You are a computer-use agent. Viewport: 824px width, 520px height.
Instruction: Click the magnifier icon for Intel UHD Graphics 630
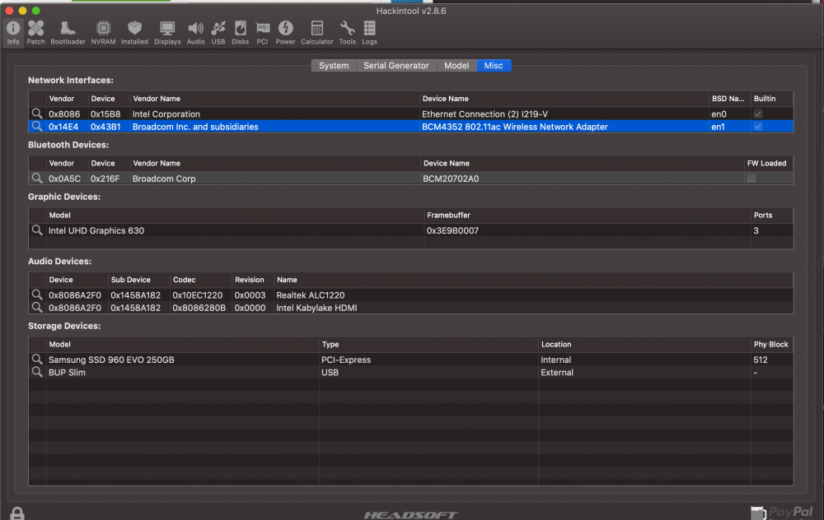37,230
